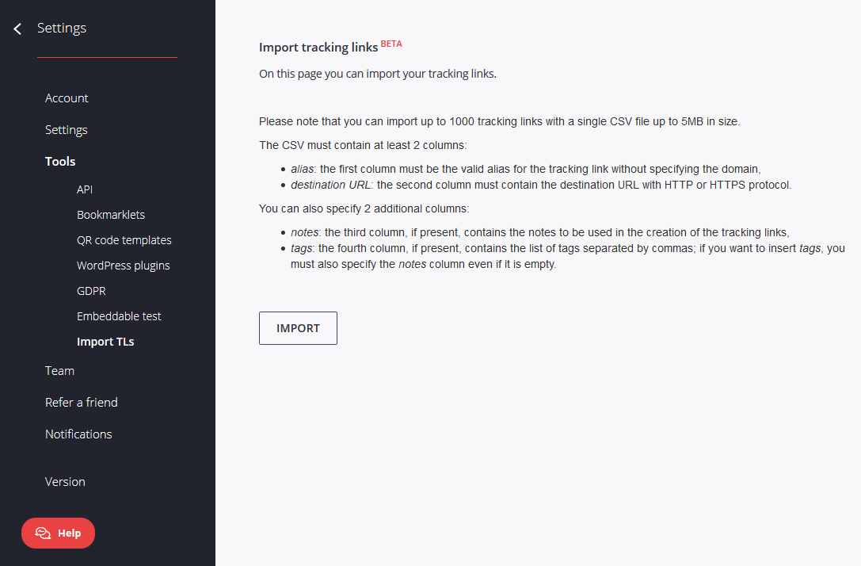Open the Team section

[59, 371]
